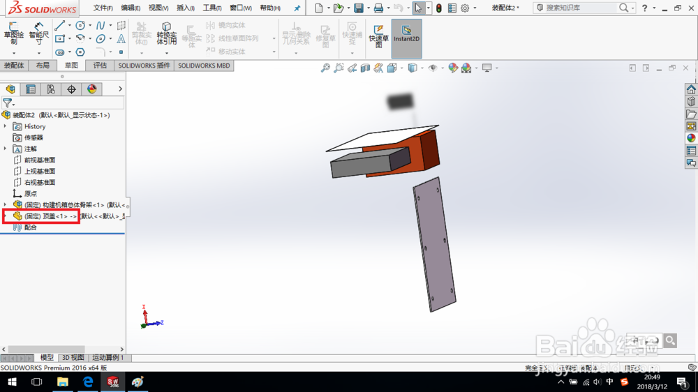Screen dimensions: 698x392
Task: Open the Save button dropdown arrow
Action: coord(368,8)
